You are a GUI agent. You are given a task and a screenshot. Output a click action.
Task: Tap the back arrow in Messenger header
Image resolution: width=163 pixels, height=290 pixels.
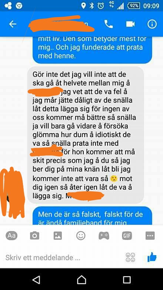pos(13,24)
